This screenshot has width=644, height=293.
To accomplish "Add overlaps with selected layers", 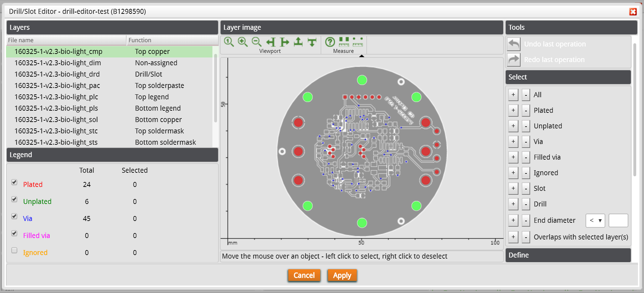I will point(513,237).
